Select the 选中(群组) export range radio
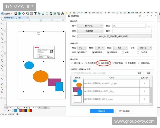The image size is (160, 128). [x=86, y=63]
